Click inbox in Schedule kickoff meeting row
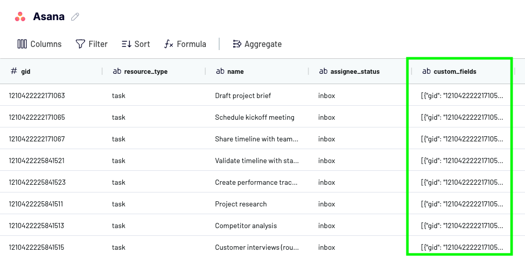This screenshot has width=525, height=257. coord(326,117)
